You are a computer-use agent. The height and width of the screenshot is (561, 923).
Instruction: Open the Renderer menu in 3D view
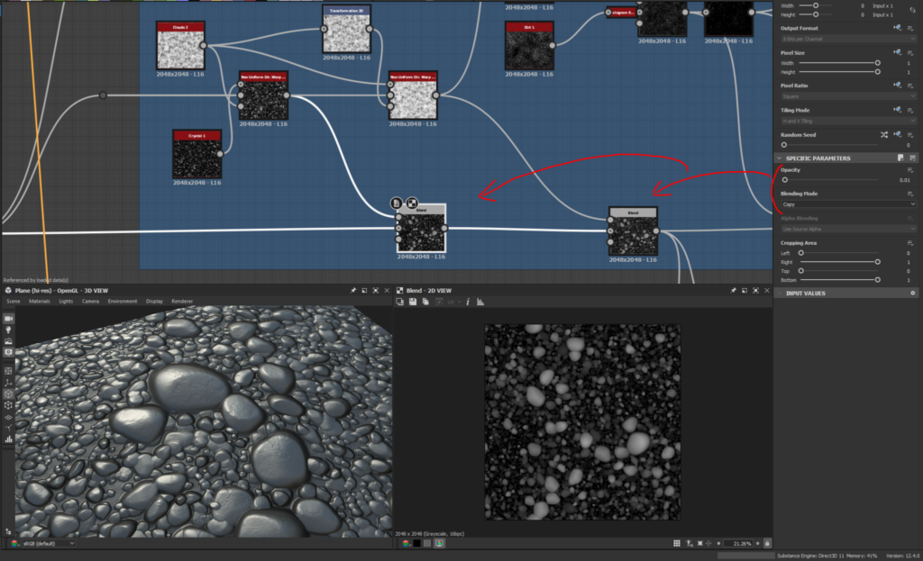(x=182, y=301)
